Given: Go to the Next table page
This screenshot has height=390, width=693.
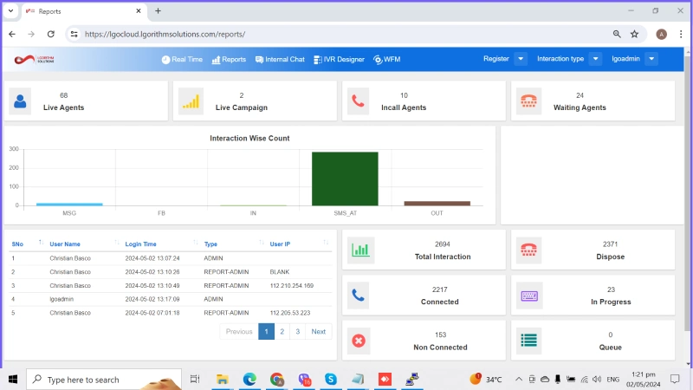Looking at the screenshot, I should pyautogui.click(x=319, y=332).
